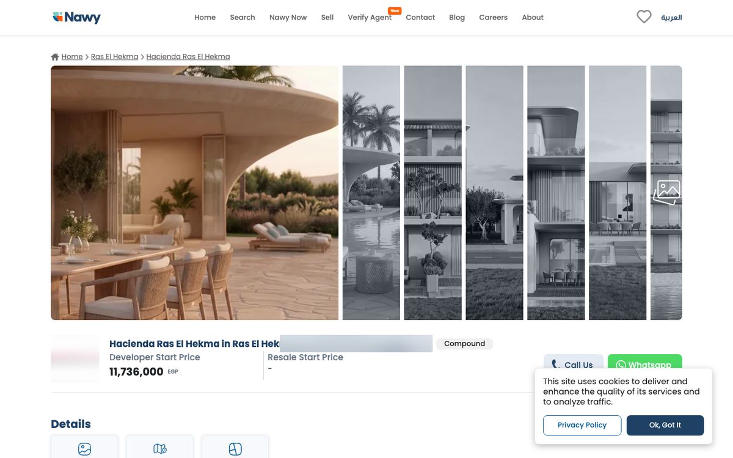The height and width of the screenshot is (458, 733).
Task: Click Resale Start Price label
Action: [305, 357]
